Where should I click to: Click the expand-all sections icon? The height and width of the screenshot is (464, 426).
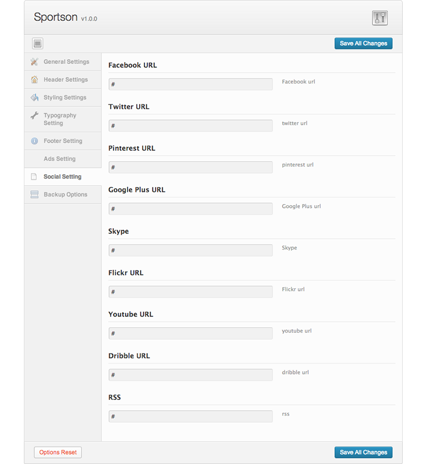point(37,44)
